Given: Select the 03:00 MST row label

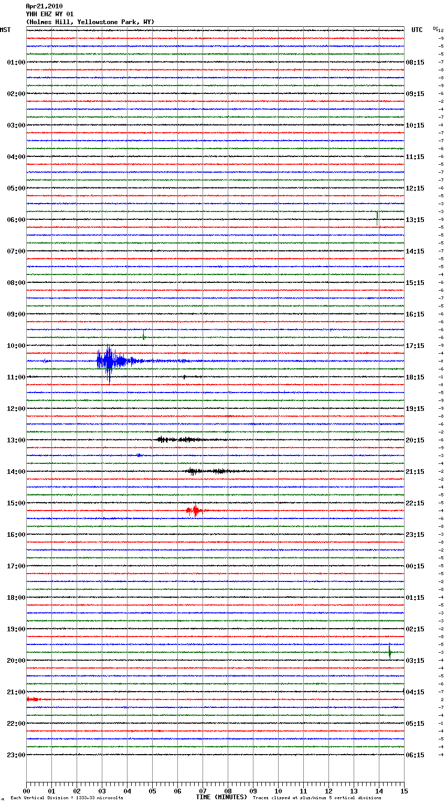Looking at the screenshot, I should click(x=16, y=125).
